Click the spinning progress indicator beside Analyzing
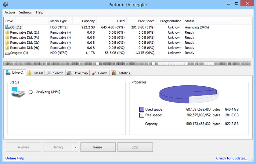This screenshot has height=164, width=256. (x=31, y=92)
